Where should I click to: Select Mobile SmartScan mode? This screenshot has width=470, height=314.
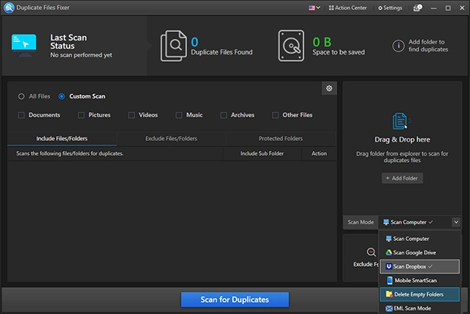pos(419,281)
